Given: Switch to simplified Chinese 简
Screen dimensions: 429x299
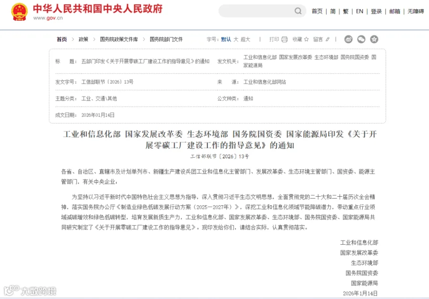Looking at the screenshot, I should pyautogui.click(x=333, y=11).
